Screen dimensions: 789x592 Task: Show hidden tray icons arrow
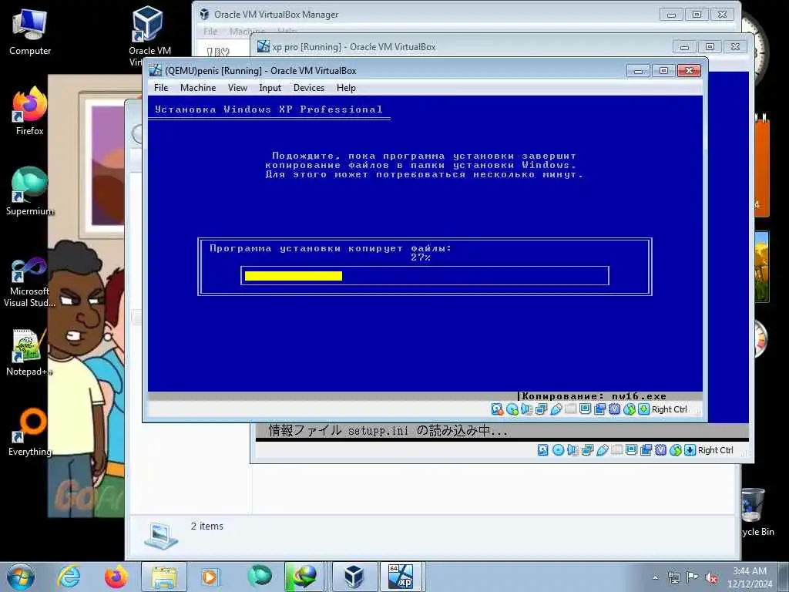655,577
